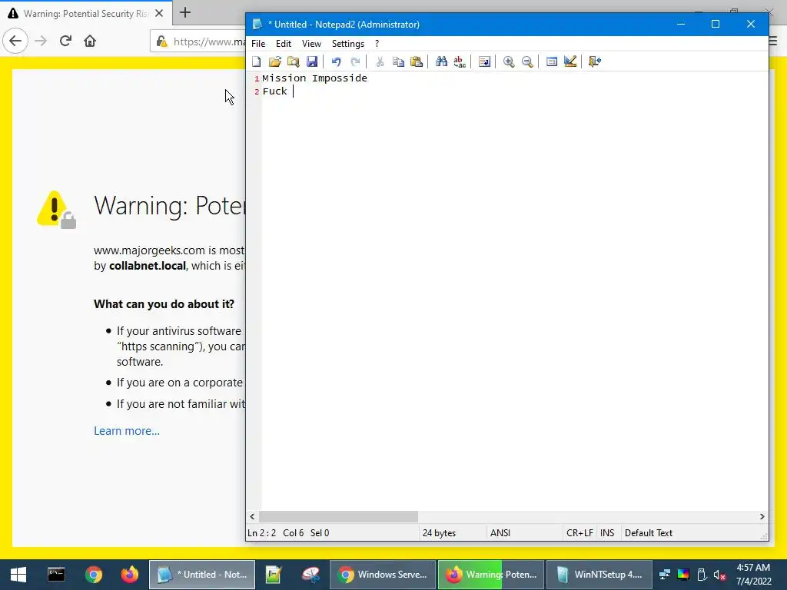Image resolution: width=787 pixels, height=590 pixels.
Task: Close the Warning: Potential Security Risk tab
Action: click(x=159, y=14)
